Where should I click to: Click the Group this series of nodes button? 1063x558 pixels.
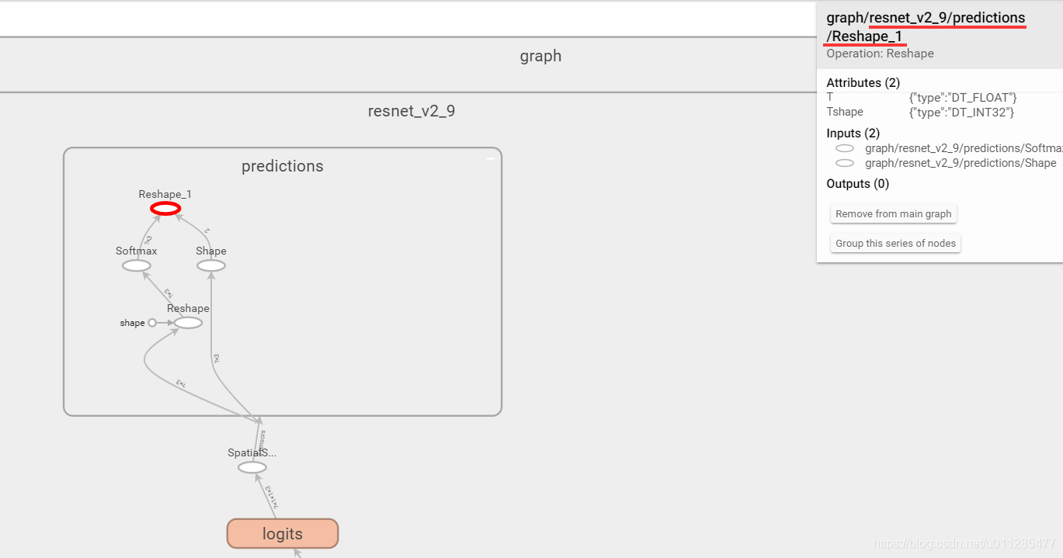[x=895, y=243]
